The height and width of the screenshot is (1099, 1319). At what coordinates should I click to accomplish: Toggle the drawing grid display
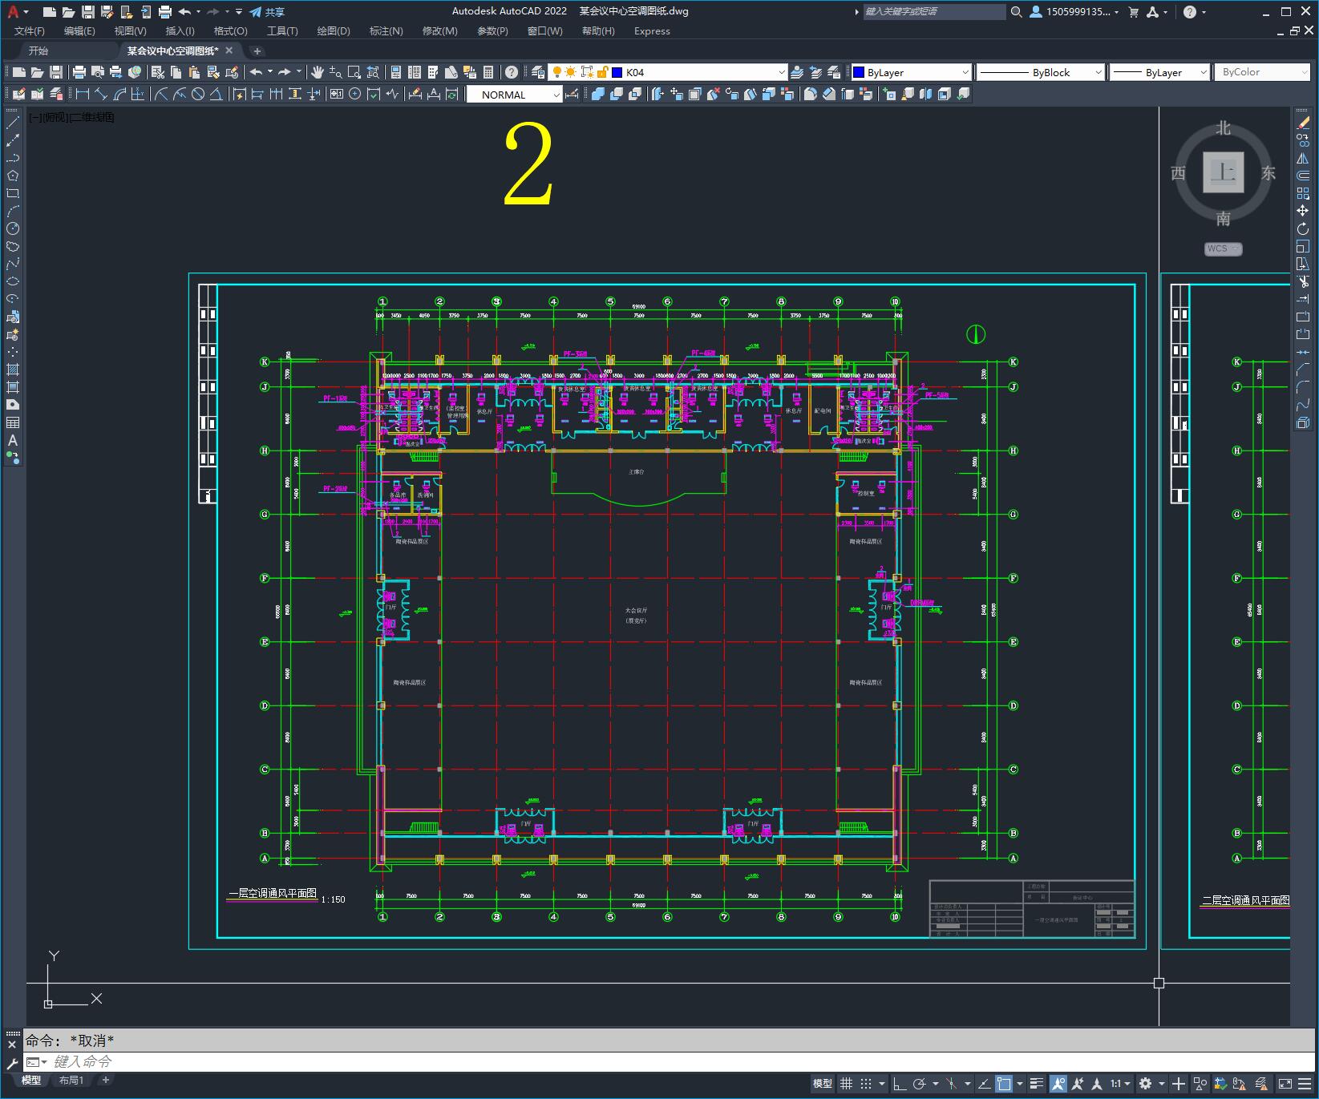[x=846, y=1084]
